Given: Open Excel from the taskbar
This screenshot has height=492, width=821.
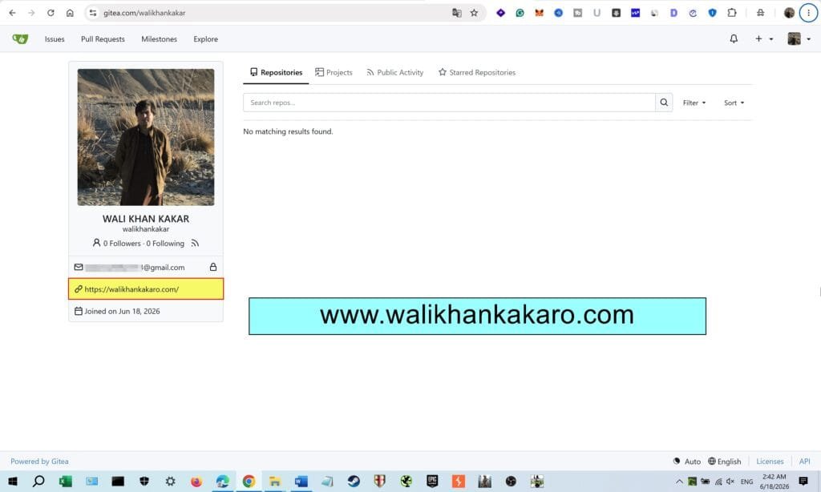Looking at the screenshot, I should [x=66, y=481].
